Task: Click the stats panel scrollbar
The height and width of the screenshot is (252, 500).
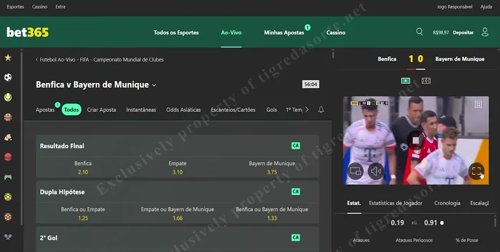Action: tap(495, 221)
